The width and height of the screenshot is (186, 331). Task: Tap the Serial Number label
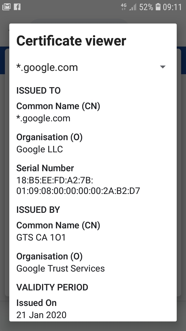[x=45, y=168]
